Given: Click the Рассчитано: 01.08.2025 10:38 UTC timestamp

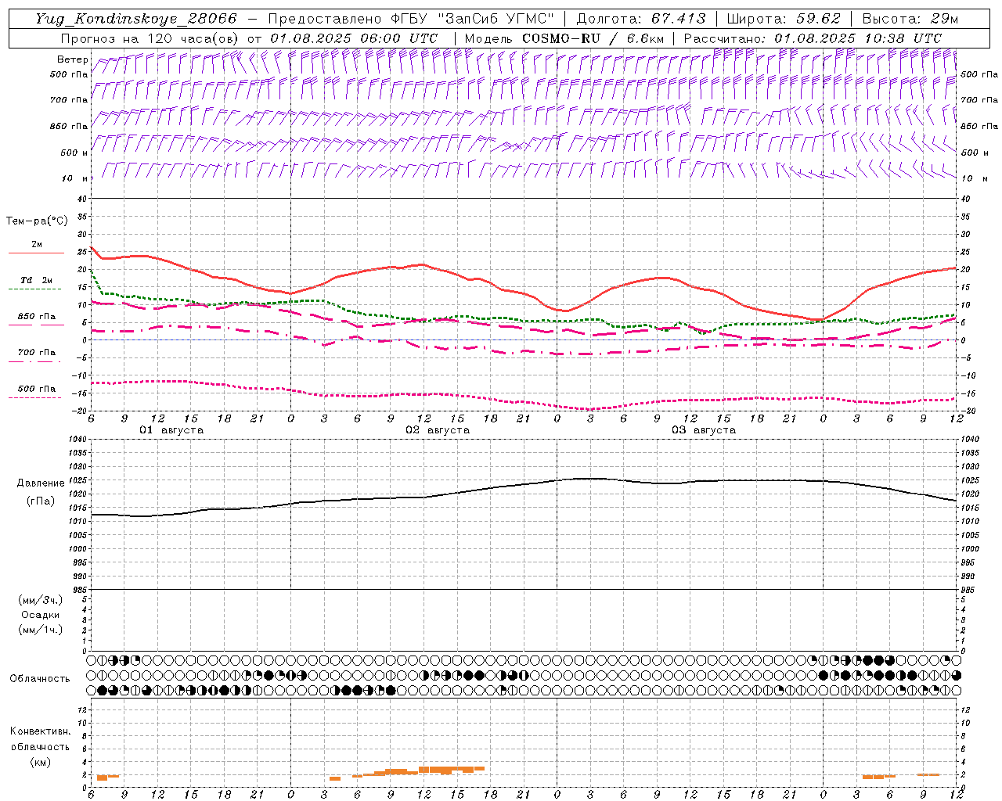Looking at the screenshot, I should click(813, 38).
